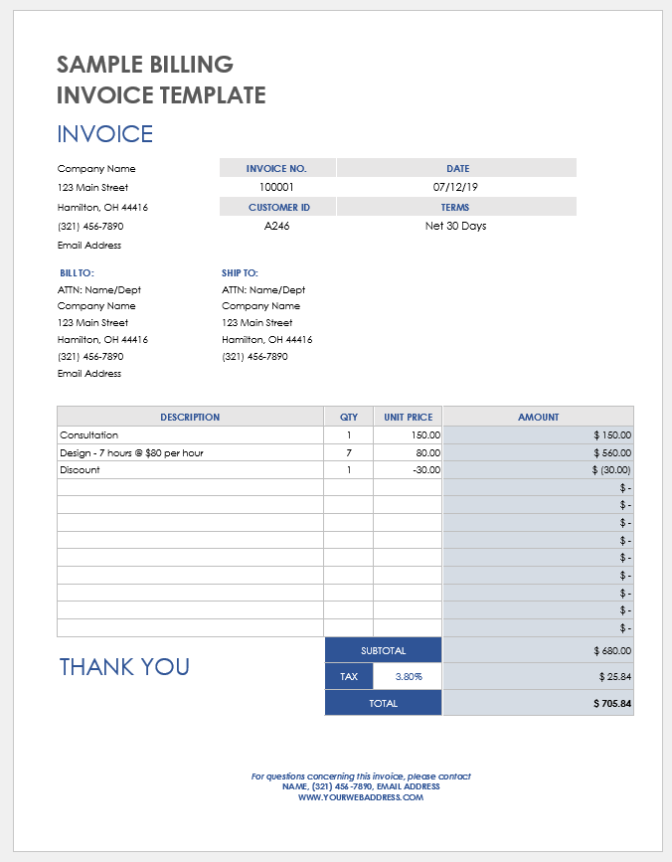Select the Design 7 hours description row

[x=190, y=452]
